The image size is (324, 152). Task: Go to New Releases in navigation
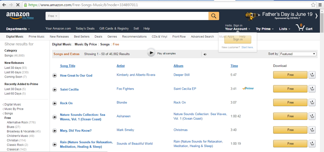point(59,36)
